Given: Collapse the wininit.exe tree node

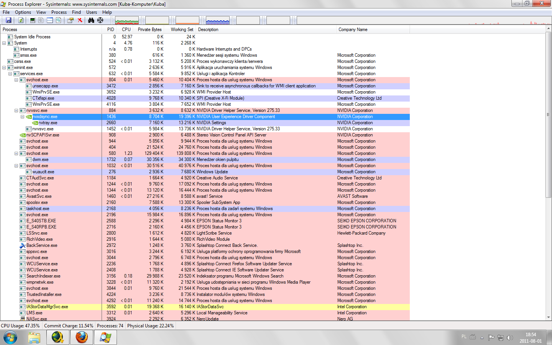Looking at the screenshot, I should (4, 67).
